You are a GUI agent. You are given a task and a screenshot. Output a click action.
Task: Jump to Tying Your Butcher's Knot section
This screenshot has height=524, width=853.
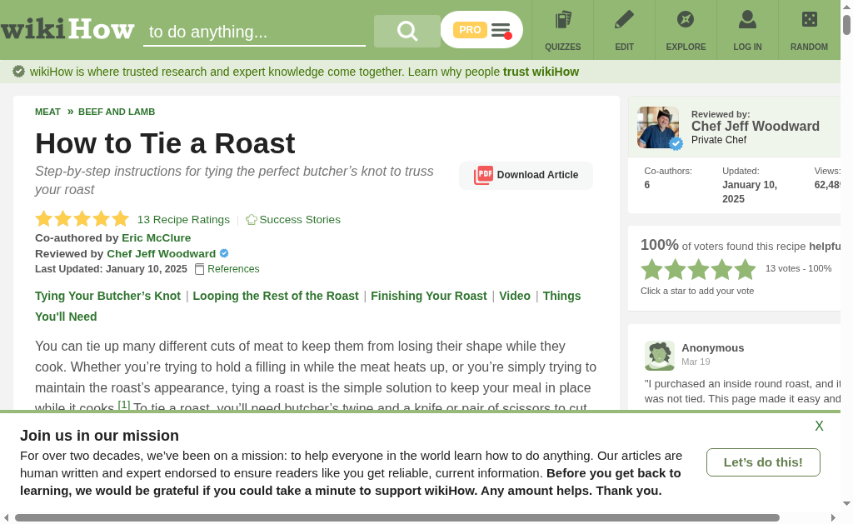pyautogui.click(x=107, y=296)
